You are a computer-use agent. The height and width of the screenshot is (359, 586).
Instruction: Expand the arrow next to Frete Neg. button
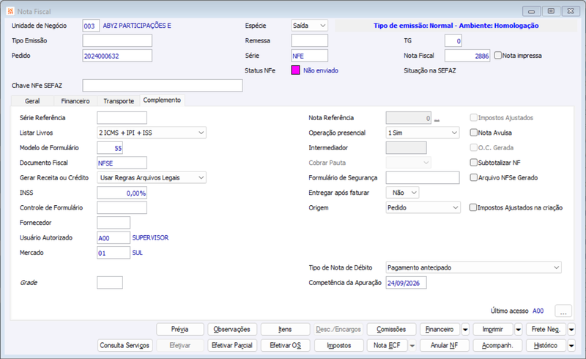(571, 330)
